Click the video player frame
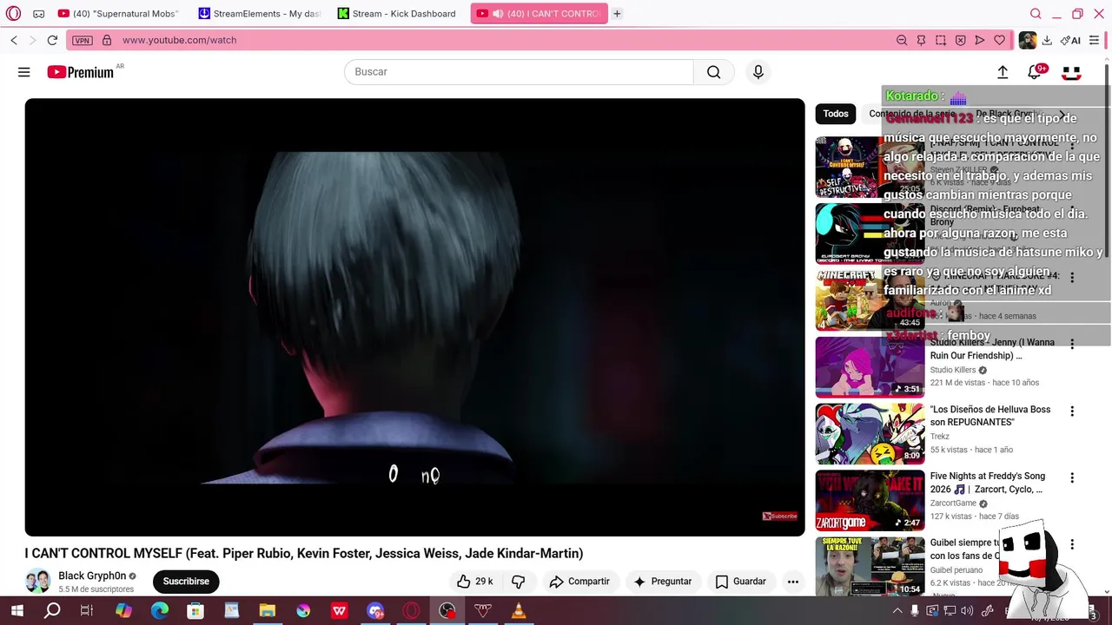Viewport: 1112px width, 625px height. pos(414,317)
